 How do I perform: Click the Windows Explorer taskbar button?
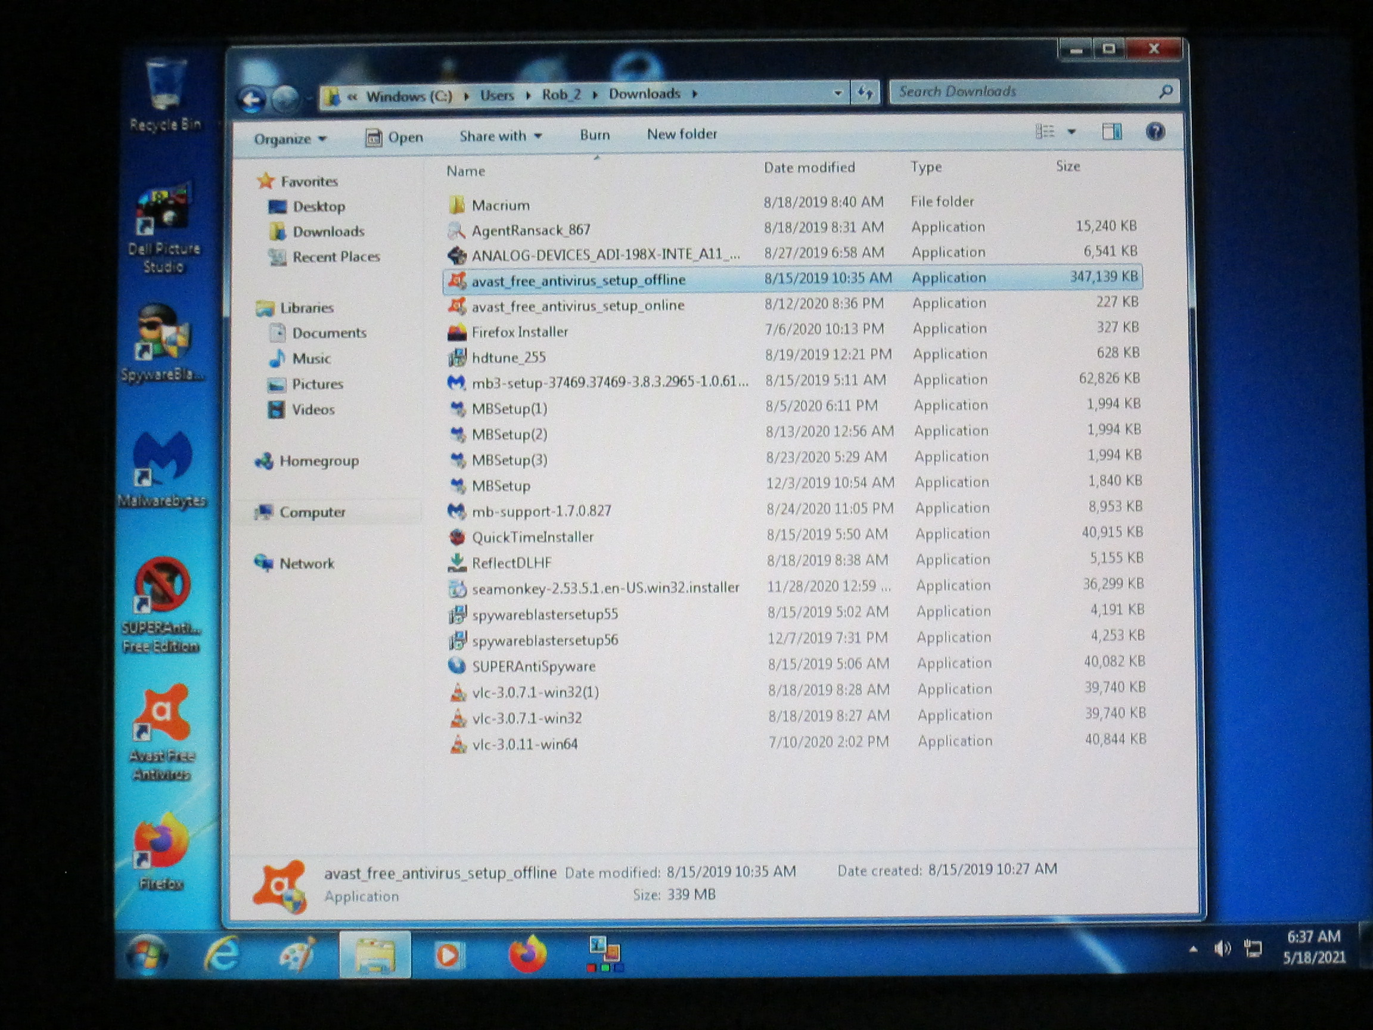click(375, 954)
